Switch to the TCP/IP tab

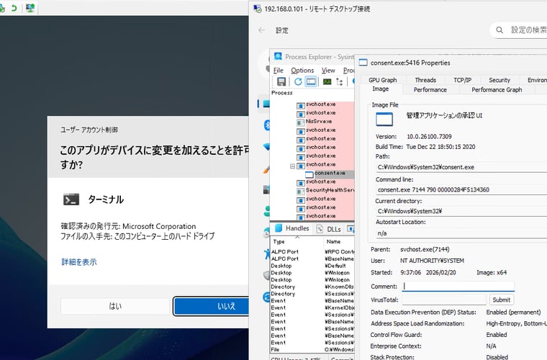462,80
